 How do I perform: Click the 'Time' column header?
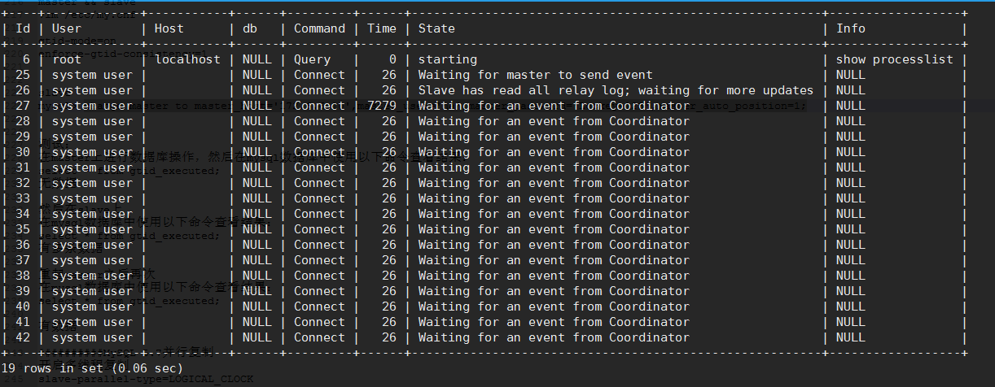click(x=382, y=28)
